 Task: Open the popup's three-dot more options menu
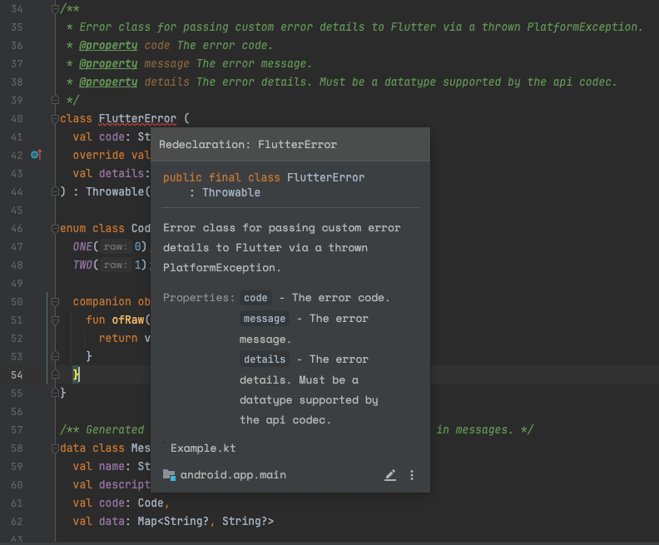pyautogui.click(x=412, y=475)
